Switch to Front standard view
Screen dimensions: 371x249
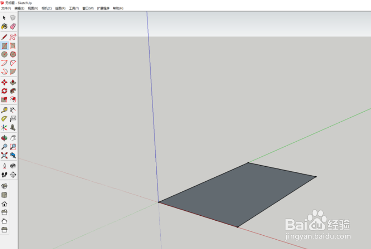(4, 204)
